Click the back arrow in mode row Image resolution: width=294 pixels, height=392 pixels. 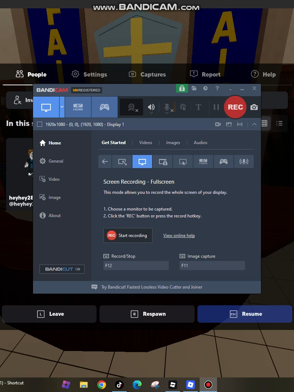(105, 162)
